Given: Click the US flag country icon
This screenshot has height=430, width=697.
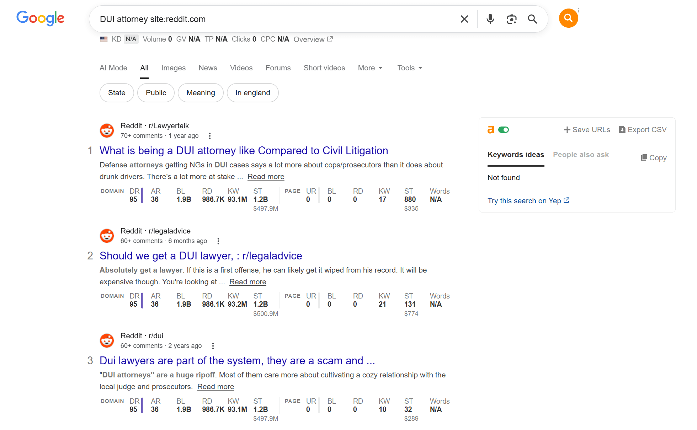Looking at the screenshot, I should click(x=104, y=39).
